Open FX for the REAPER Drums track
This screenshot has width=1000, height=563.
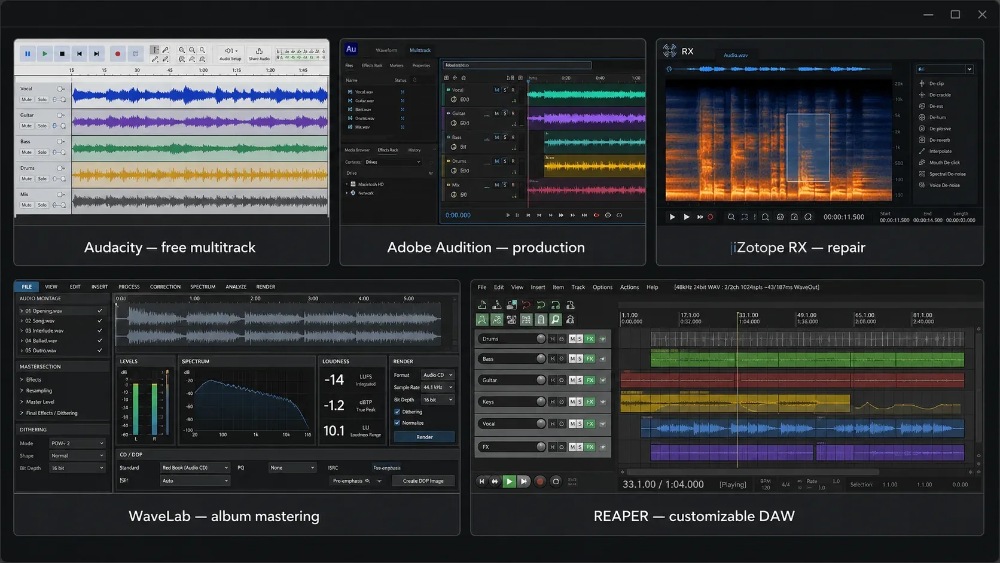(590, 339)
